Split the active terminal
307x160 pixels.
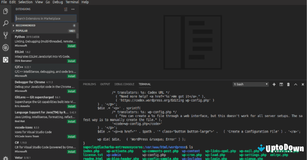tap(281, 84)
